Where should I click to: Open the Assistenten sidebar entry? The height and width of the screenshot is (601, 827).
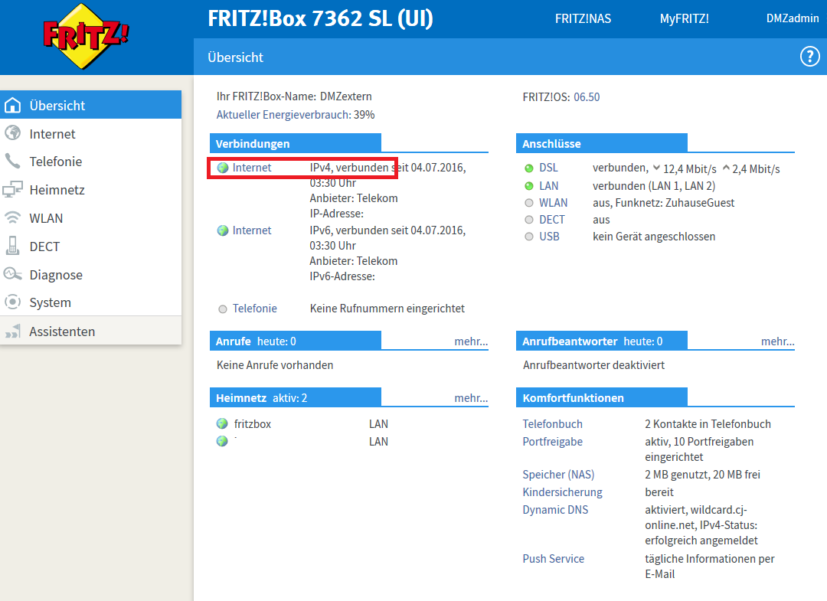coord(90,331)
